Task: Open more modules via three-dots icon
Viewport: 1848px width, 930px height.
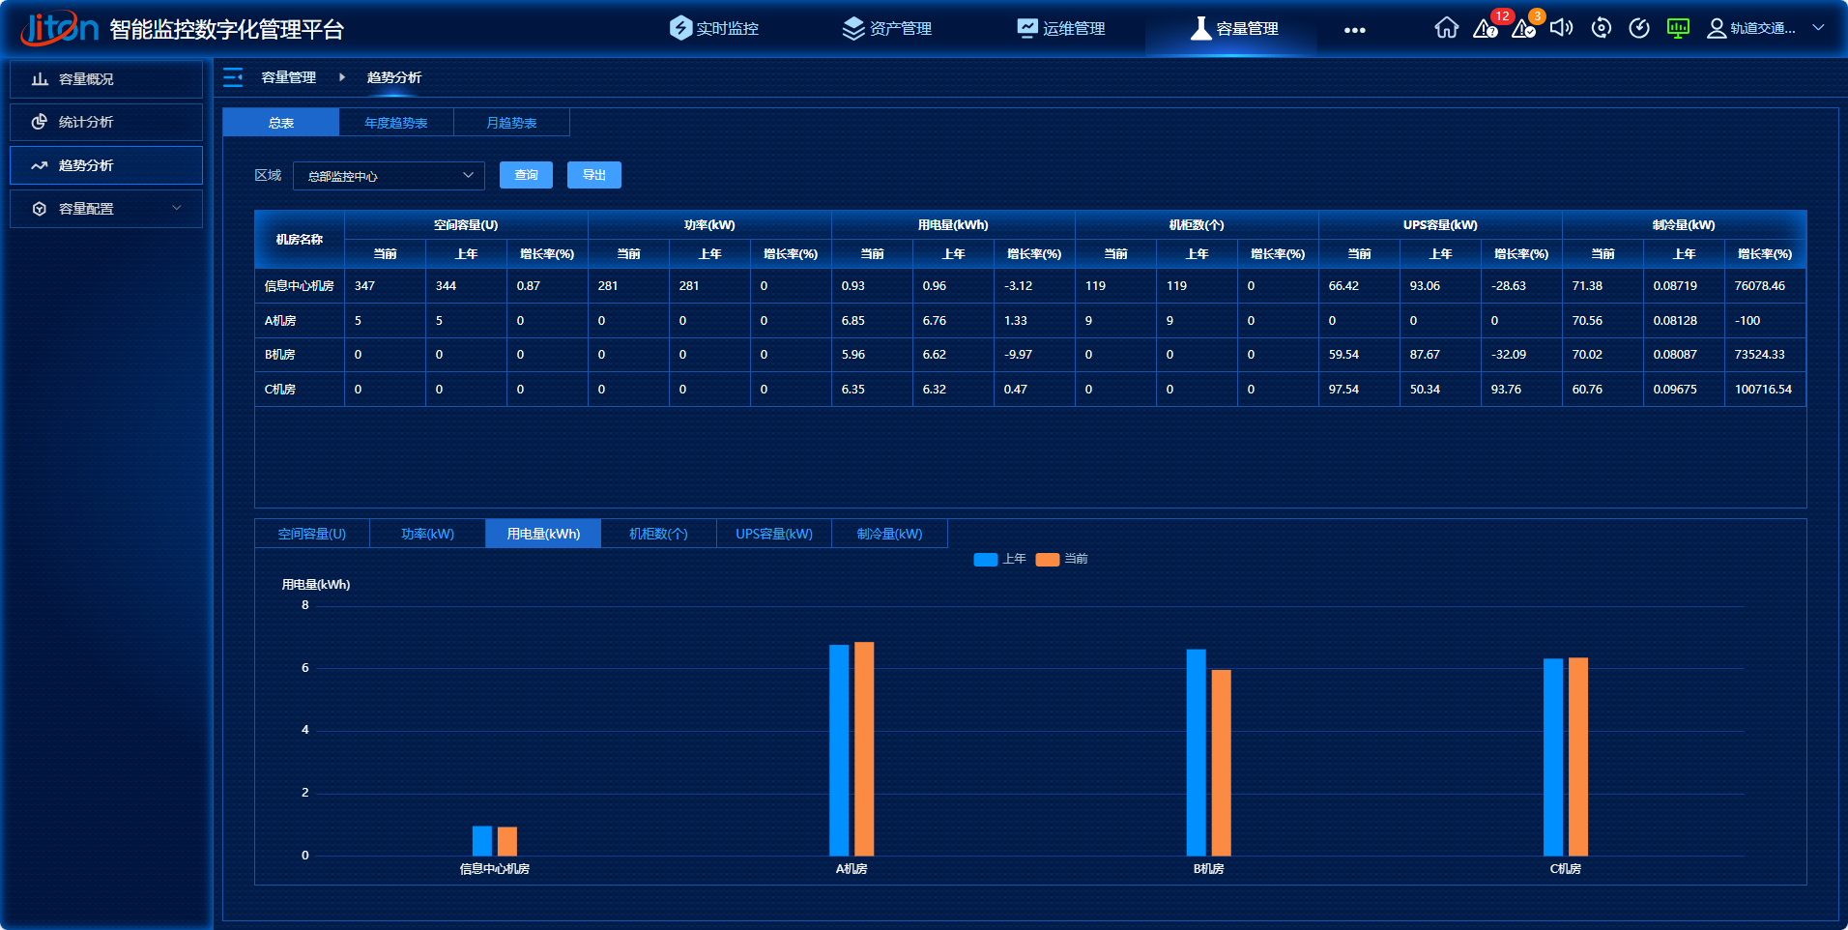Action: point(1354,30)
